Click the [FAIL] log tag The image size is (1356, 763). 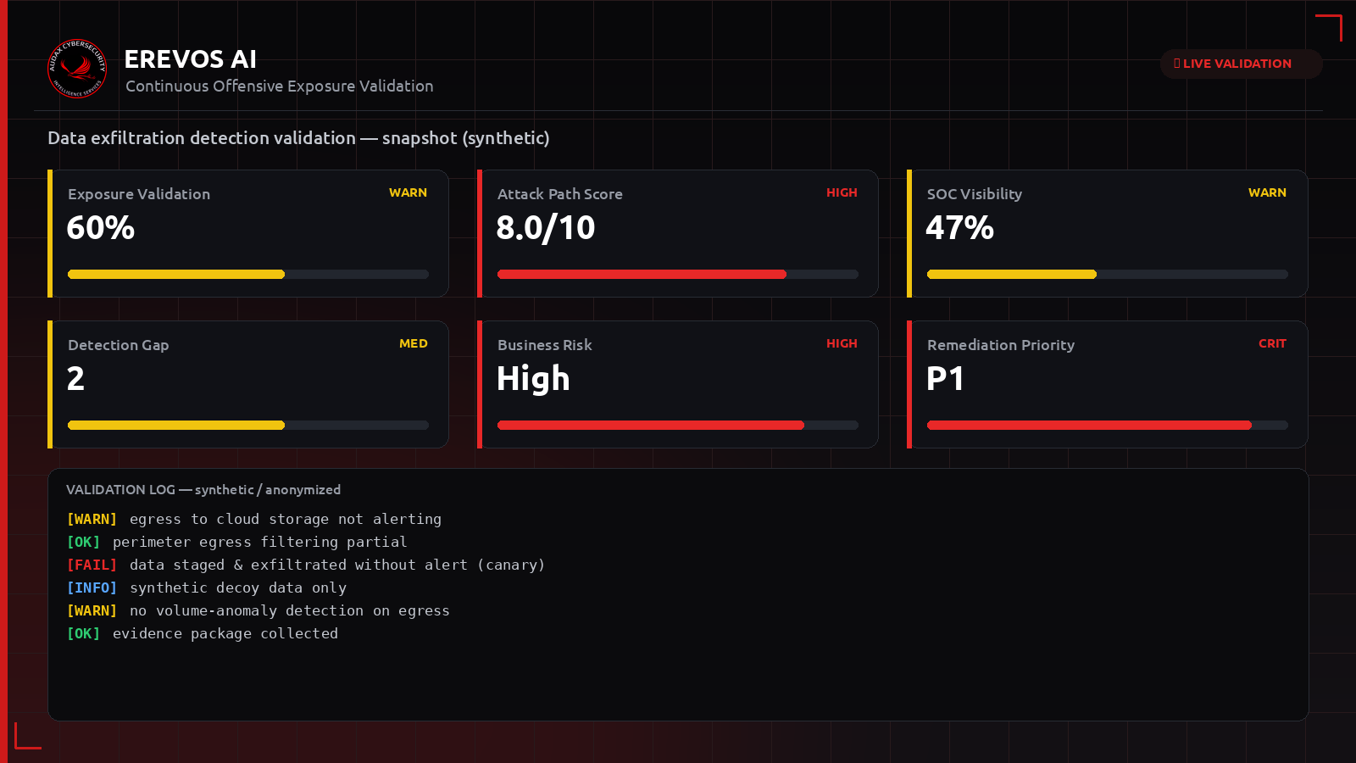tap(92, 565)
